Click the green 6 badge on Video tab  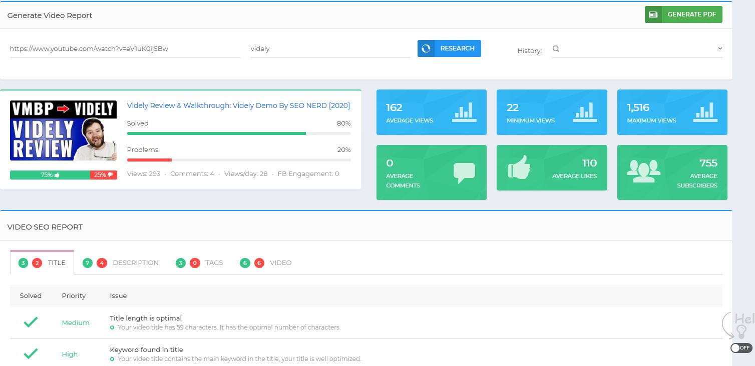[245, 263]
